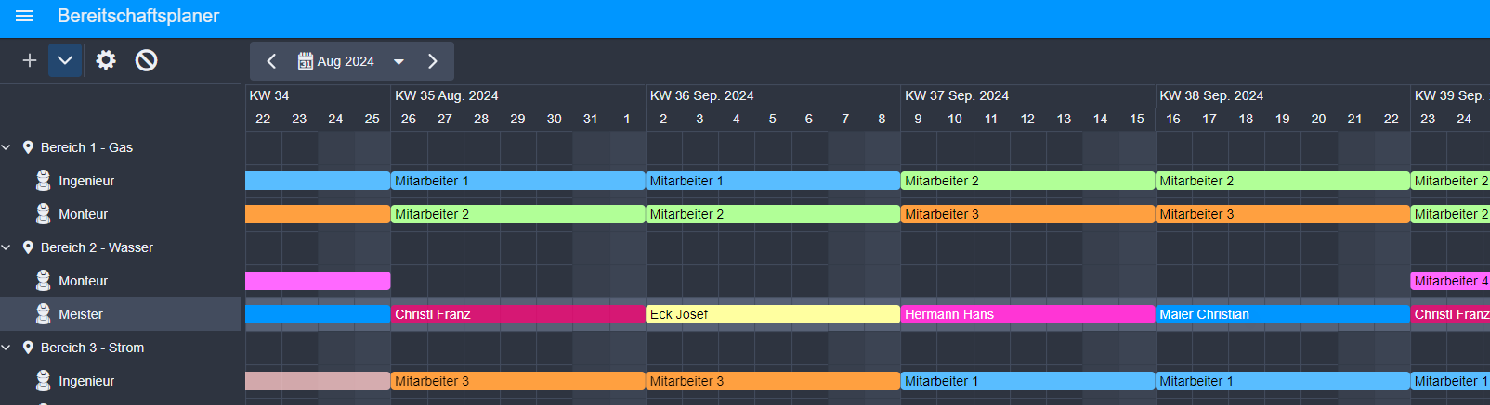Select Ingenieur row under Bereich 3 - Strom
The width and height of the screenshot is (1490, 405).
(121, 381)
